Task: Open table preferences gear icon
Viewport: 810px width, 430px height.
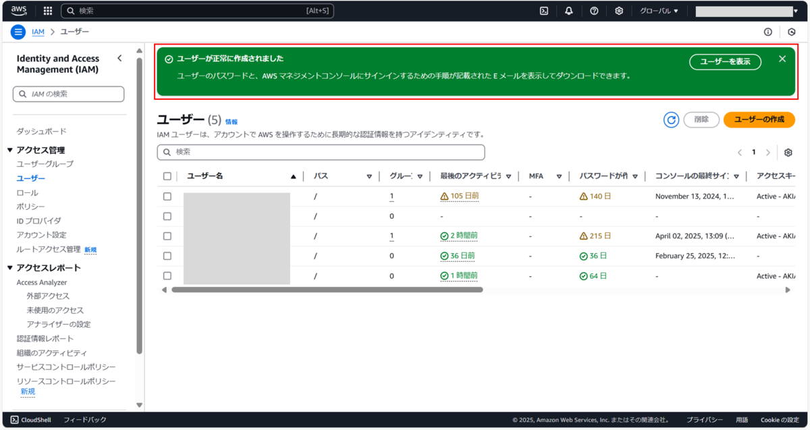Action: click(x=788, y=153)
